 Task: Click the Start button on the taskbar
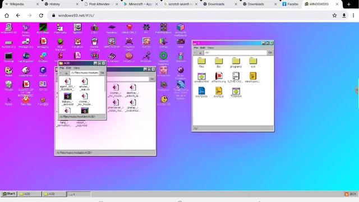click(9, 194)
